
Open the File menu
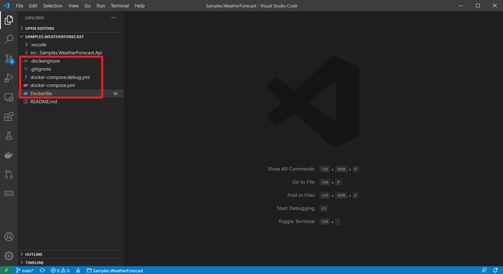point(19,6)
